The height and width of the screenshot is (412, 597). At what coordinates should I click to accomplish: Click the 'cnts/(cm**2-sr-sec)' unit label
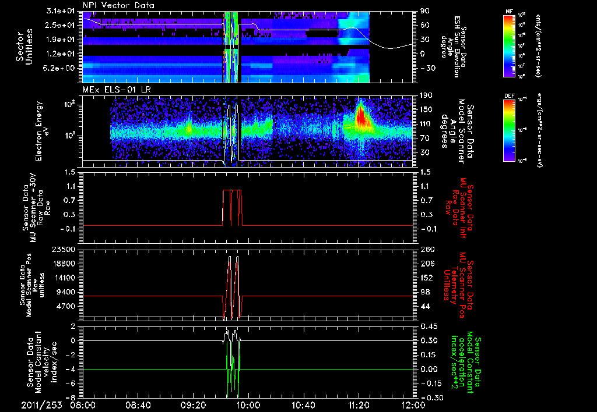point(538,45)
